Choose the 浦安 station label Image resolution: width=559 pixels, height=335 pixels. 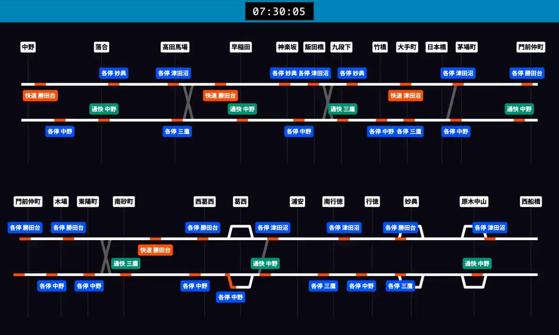pyautogui.click(x=297, y=201)
